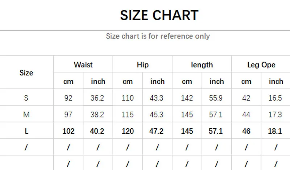Click the S size row label
This screenshot has width=290, height=170.
point(26,98)
